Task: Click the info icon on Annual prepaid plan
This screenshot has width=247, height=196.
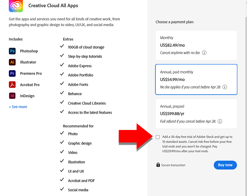Action: tap(220, 121)
